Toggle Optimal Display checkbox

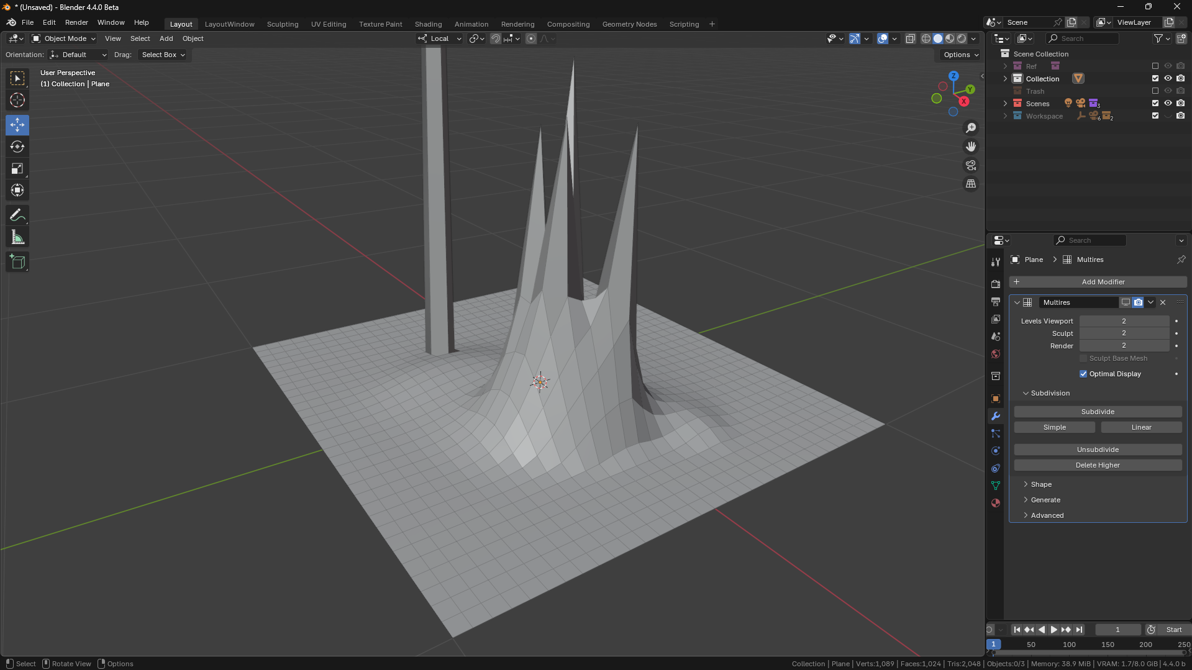1083,374
